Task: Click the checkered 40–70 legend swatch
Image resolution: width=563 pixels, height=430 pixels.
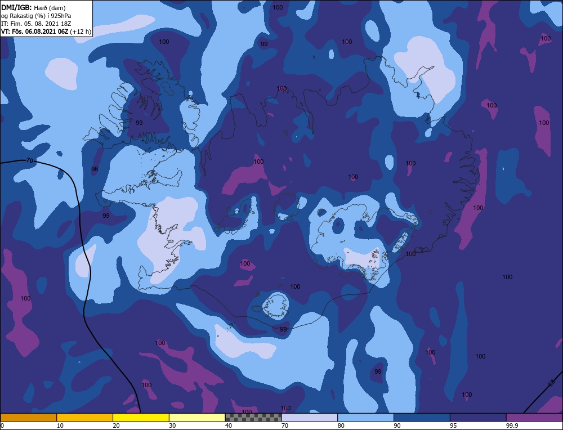Action: 253,417
